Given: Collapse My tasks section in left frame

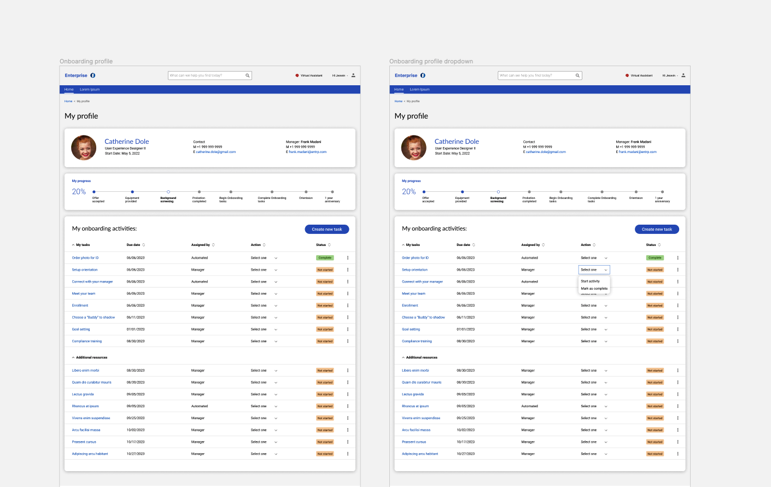Looking at the screenshot, I should (x=73, y=245).
